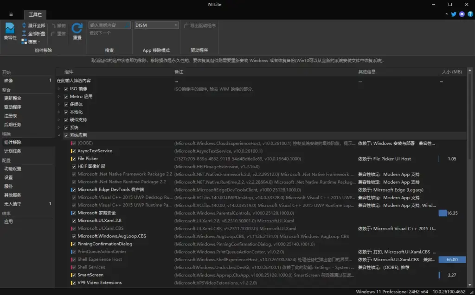Screen dimensions: 475x295
Task: Toggle the File Picker checkbox
Action: pos(72,158)
